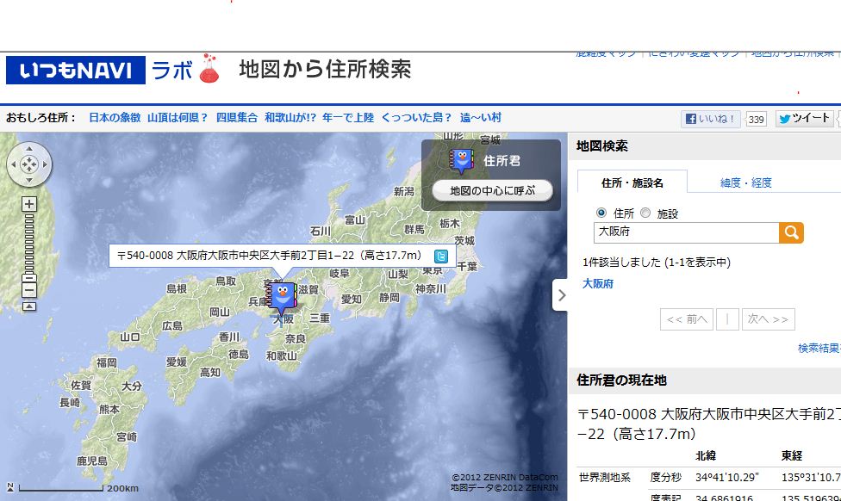Click the 度分秒 cell
841x501 pixels.
[x=665, y=477]
